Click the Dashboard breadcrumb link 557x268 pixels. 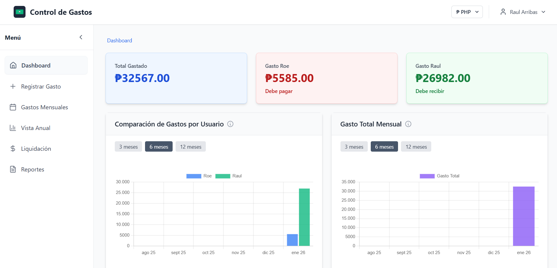(x=120, y=41)
